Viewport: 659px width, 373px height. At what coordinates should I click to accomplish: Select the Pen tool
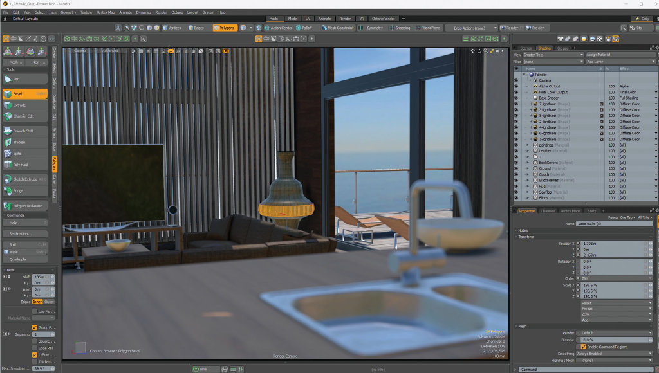pyautogui.click(x=25, y=79)
